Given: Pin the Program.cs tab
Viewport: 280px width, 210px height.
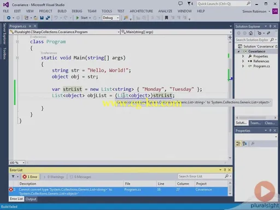Looking at the screenshot, I should (30, 26).
